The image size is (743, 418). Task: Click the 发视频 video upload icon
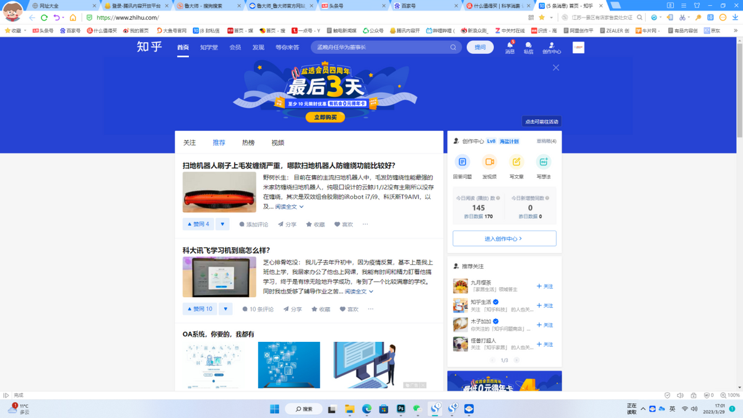[489, 162]
